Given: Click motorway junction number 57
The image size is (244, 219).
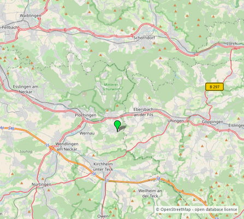Looking at the screenshot, I should click(106, 181).
